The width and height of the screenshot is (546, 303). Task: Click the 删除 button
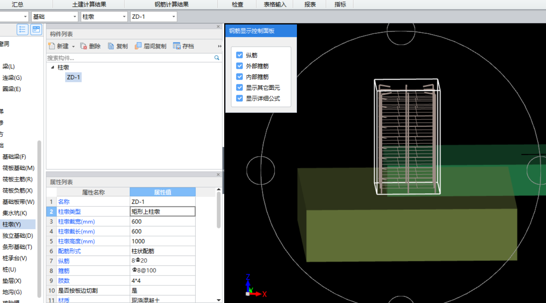tap(90, 46)
